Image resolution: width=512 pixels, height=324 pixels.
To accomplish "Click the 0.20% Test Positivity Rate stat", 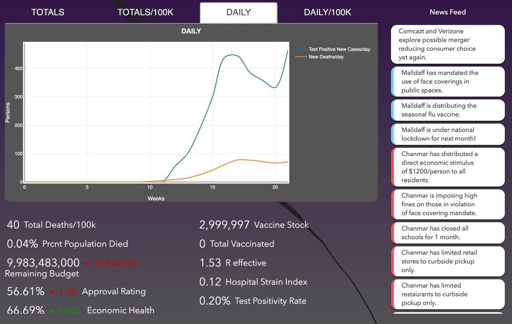I will [253, 301].
